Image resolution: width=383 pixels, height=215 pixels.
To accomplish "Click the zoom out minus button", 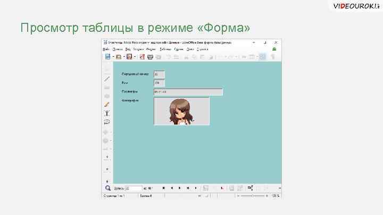I will click(238, 196).
